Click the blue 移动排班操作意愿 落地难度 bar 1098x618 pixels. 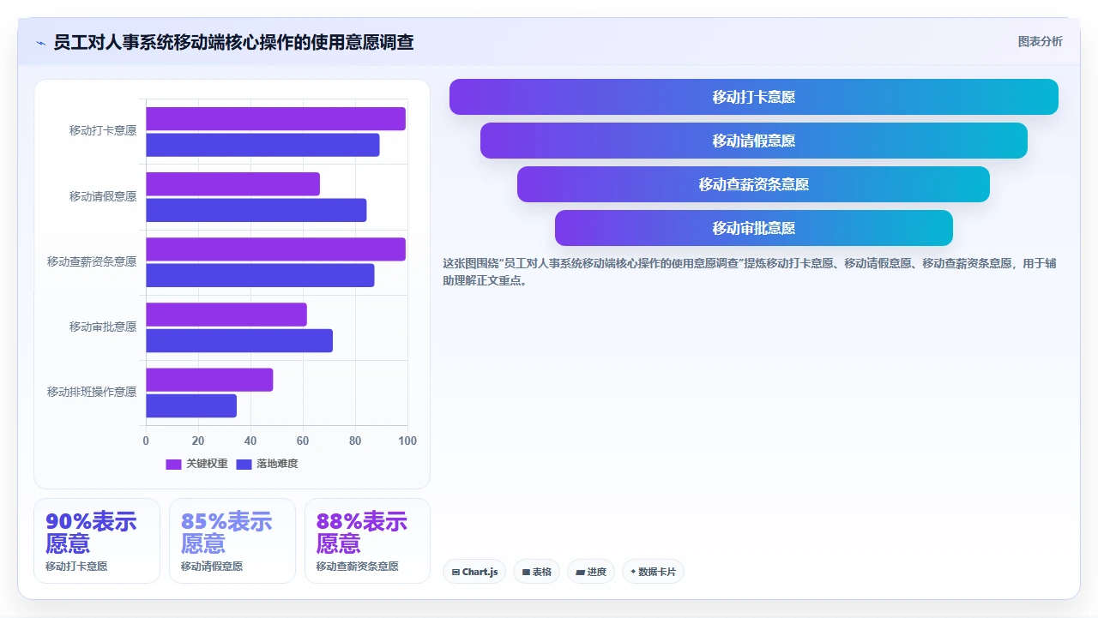coord(191,406)
